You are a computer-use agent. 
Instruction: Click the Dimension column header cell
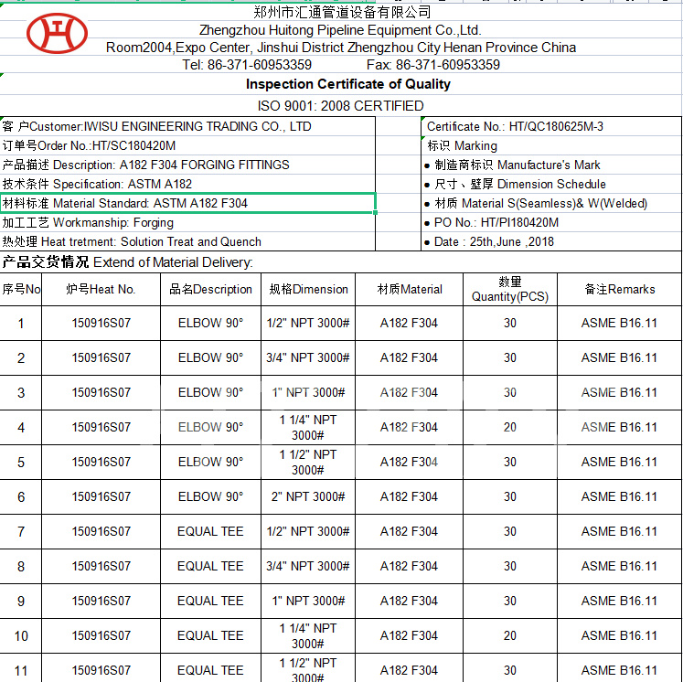(308, 289)
